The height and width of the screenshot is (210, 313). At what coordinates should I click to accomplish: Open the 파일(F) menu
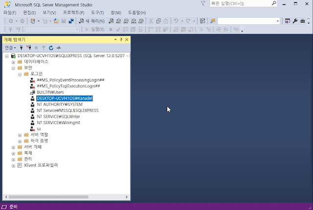10,13
